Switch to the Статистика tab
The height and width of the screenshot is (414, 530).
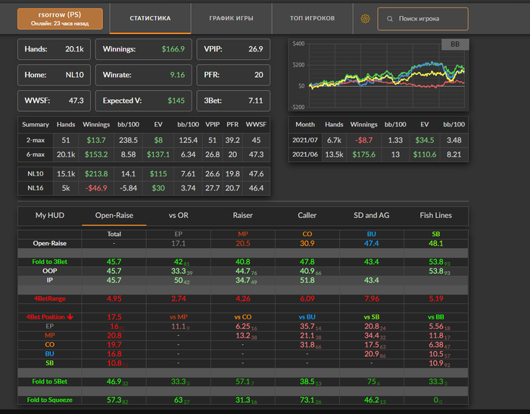pyautogui.click(x=150, y=18)
